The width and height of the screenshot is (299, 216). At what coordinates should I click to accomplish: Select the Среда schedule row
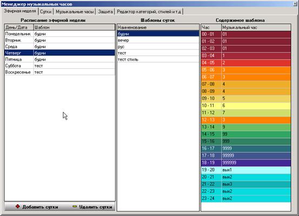point(59,47)
